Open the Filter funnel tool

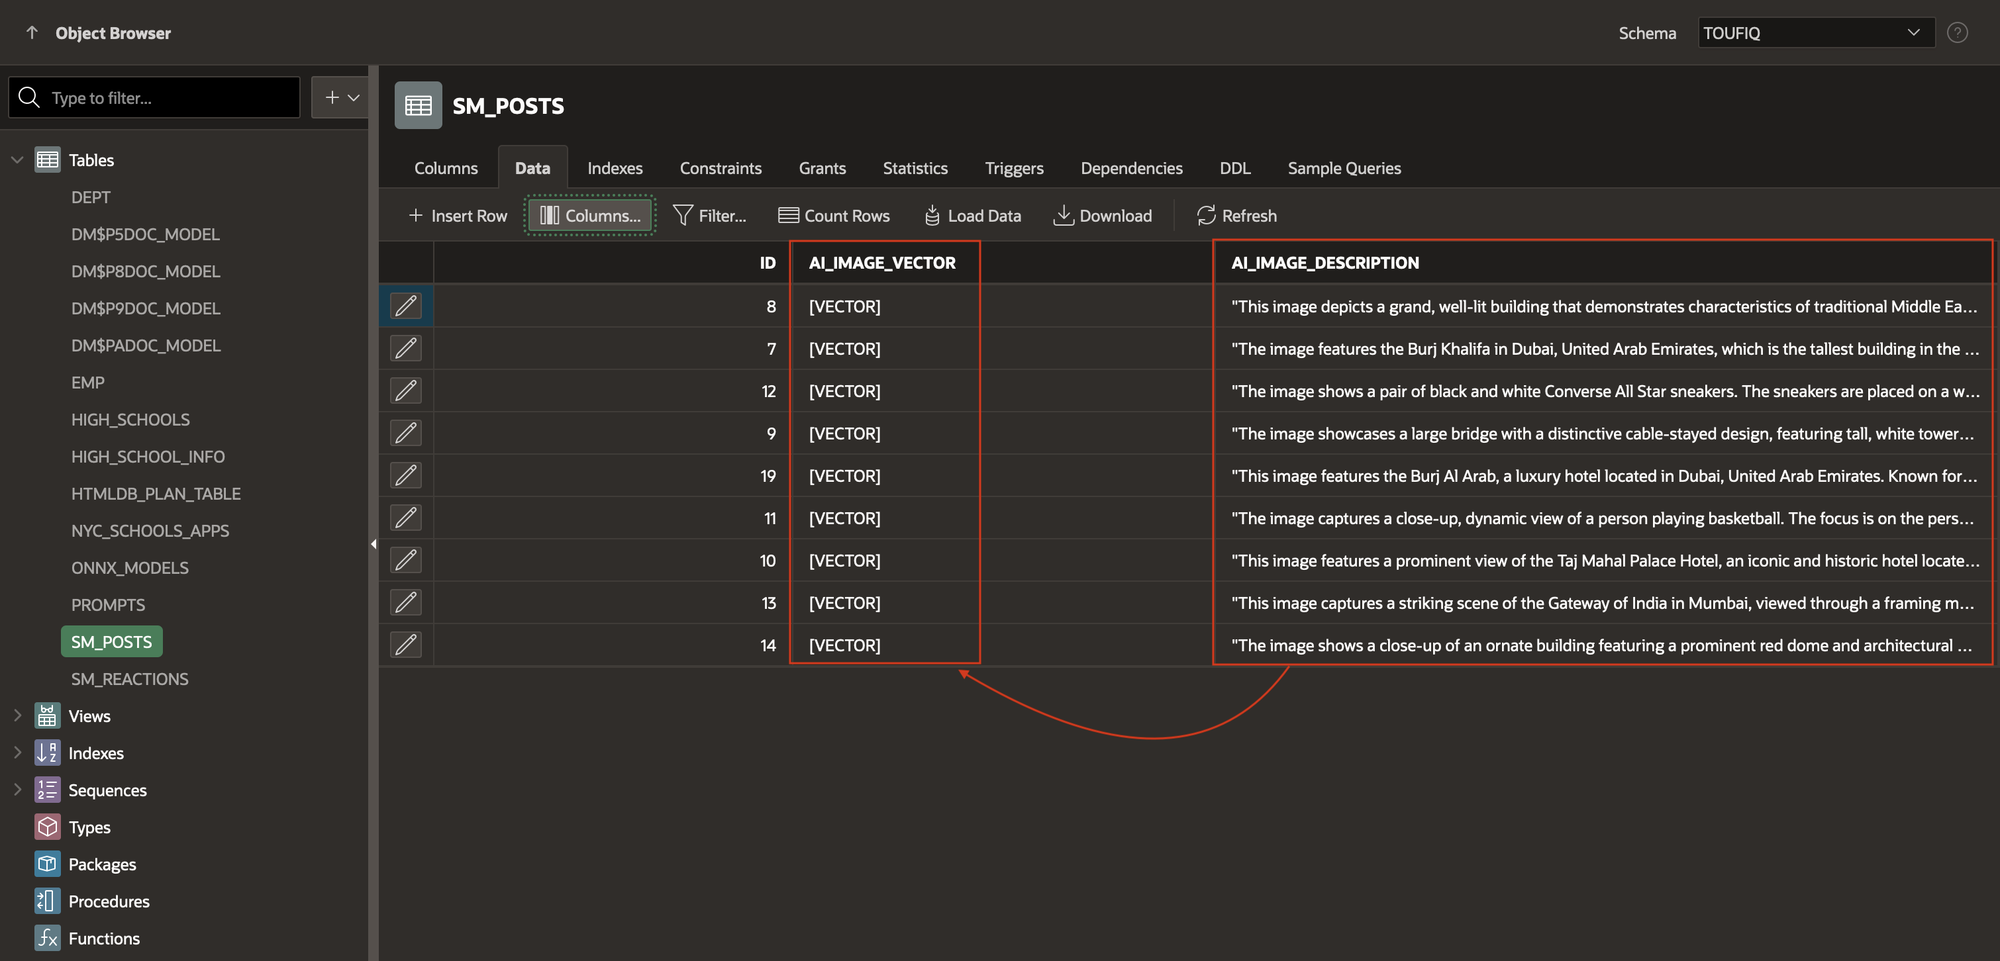(683, 216)
